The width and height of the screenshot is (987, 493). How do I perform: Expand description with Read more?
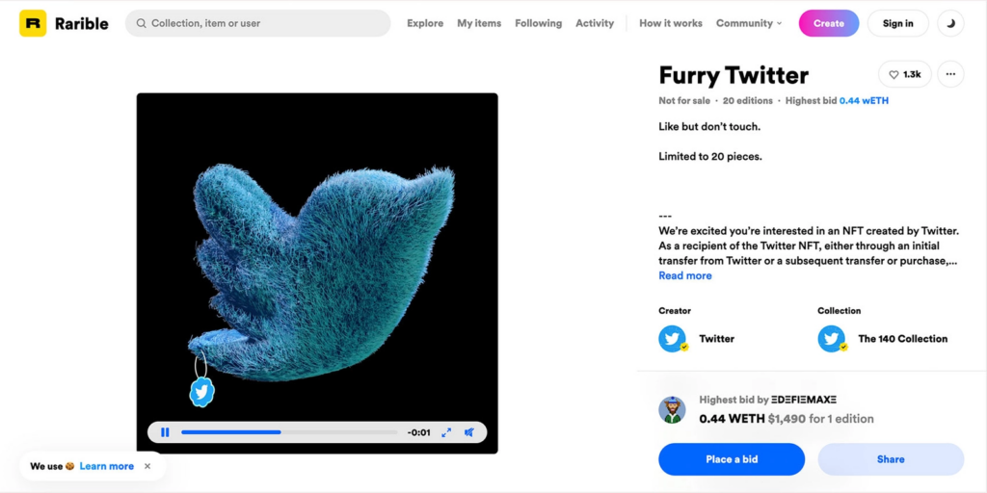coord(685,275)
